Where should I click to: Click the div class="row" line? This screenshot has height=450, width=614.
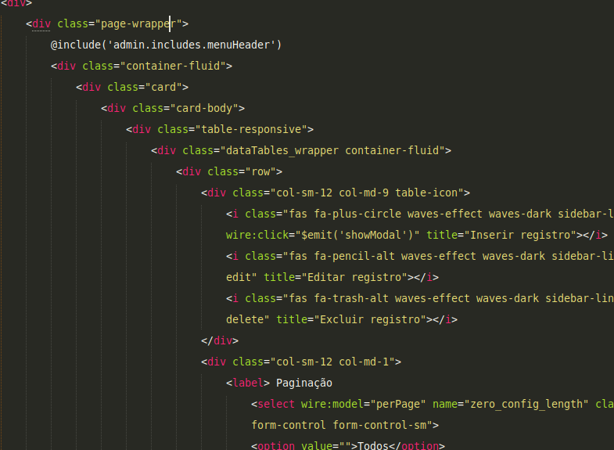229,171
